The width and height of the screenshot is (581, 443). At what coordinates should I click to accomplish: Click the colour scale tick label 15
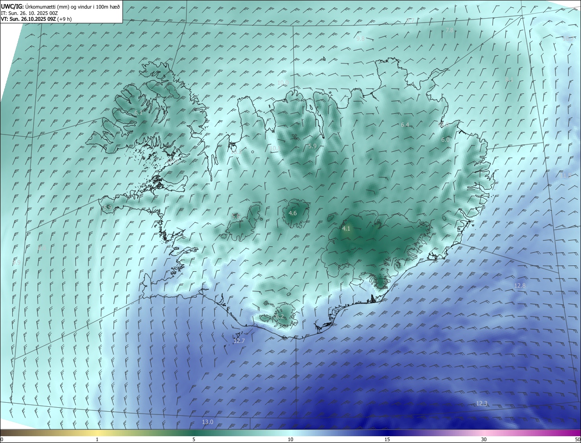click(387, 439)
